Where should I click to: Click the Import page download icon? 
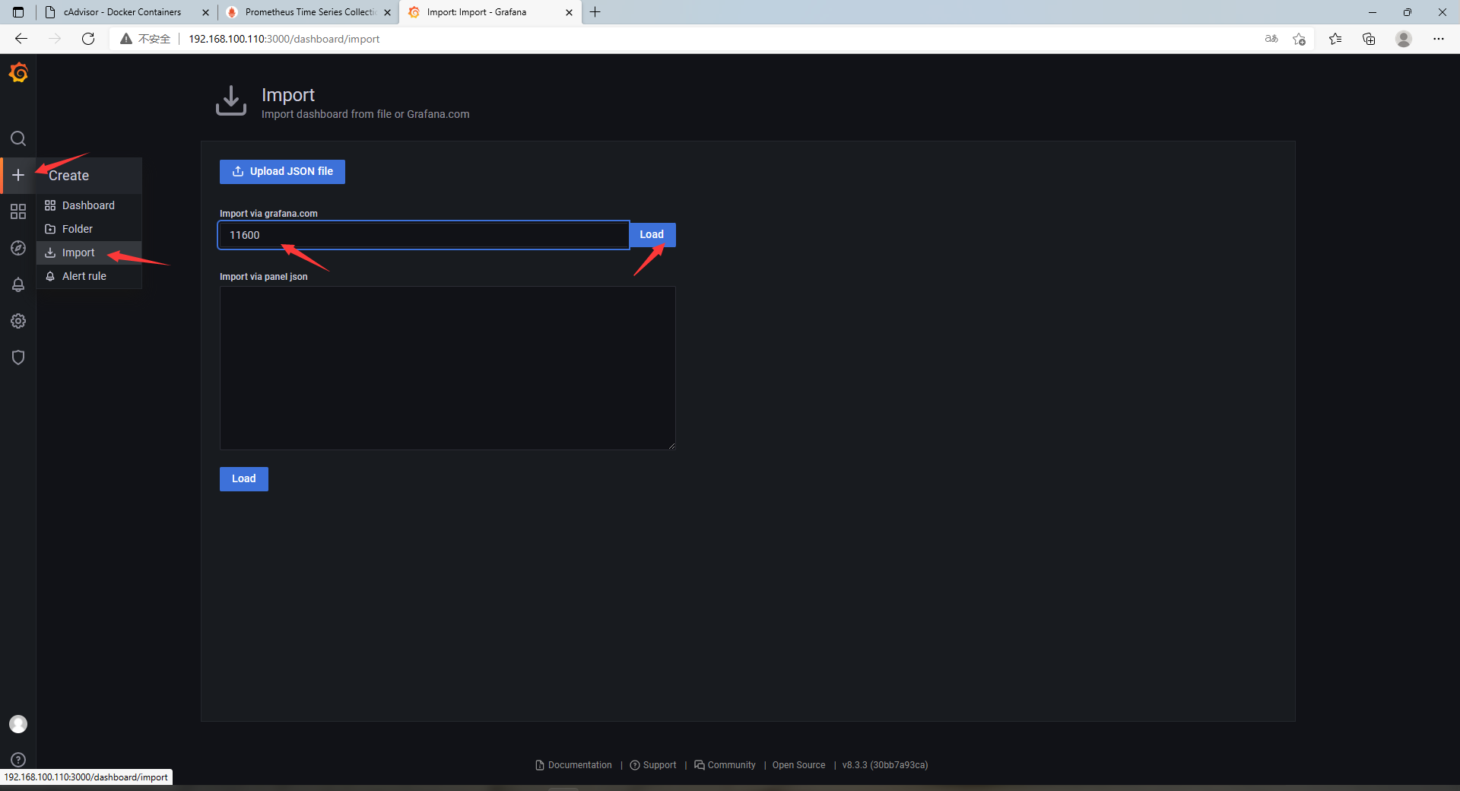coord(231,100)
